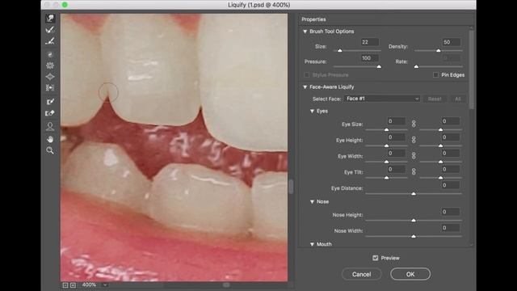Click the panel divider grip handle
The width and height of the screenshot is (517, 291).
[291, 187]
